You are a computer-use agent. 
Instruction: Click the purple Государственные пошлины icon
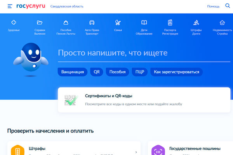158,150
